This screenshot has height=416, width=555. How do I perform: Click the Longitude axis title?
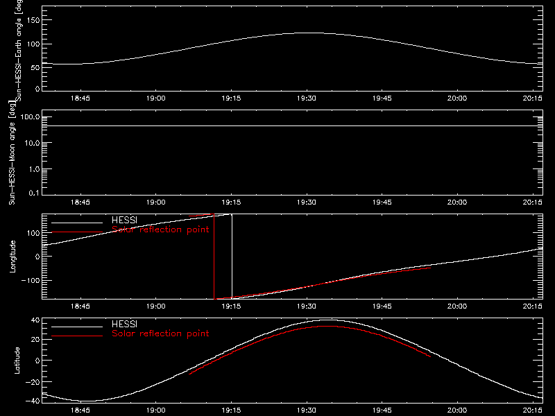point(12,257)
